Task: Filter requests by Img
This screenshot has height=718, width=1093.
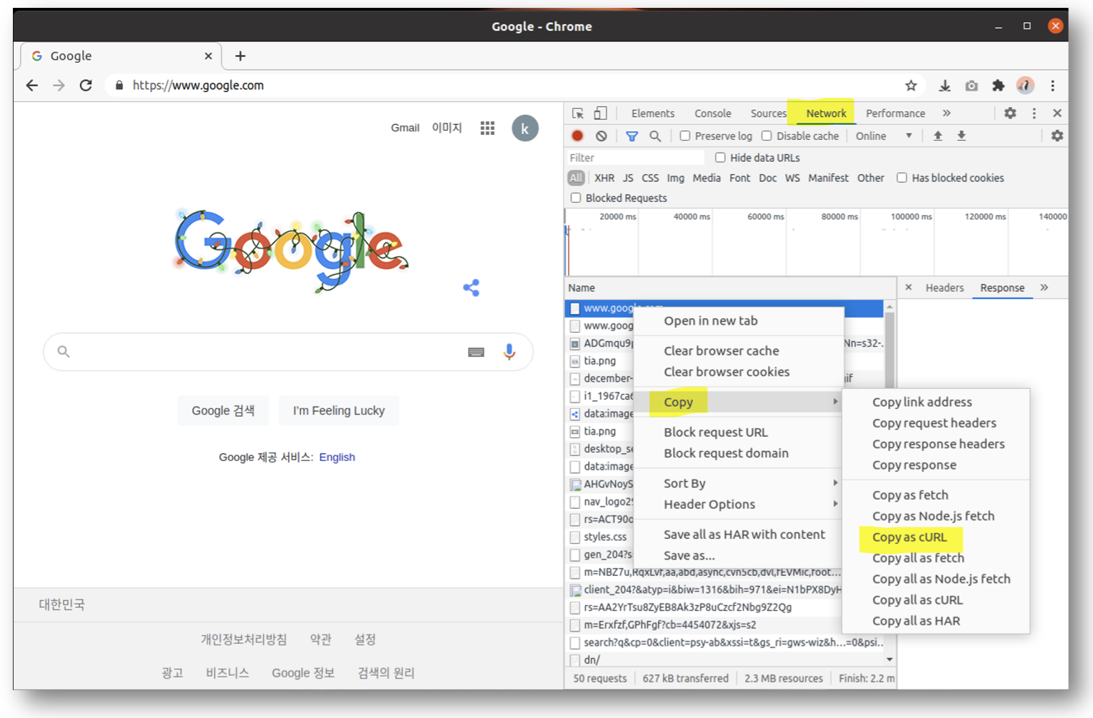Action: [675, 178]
